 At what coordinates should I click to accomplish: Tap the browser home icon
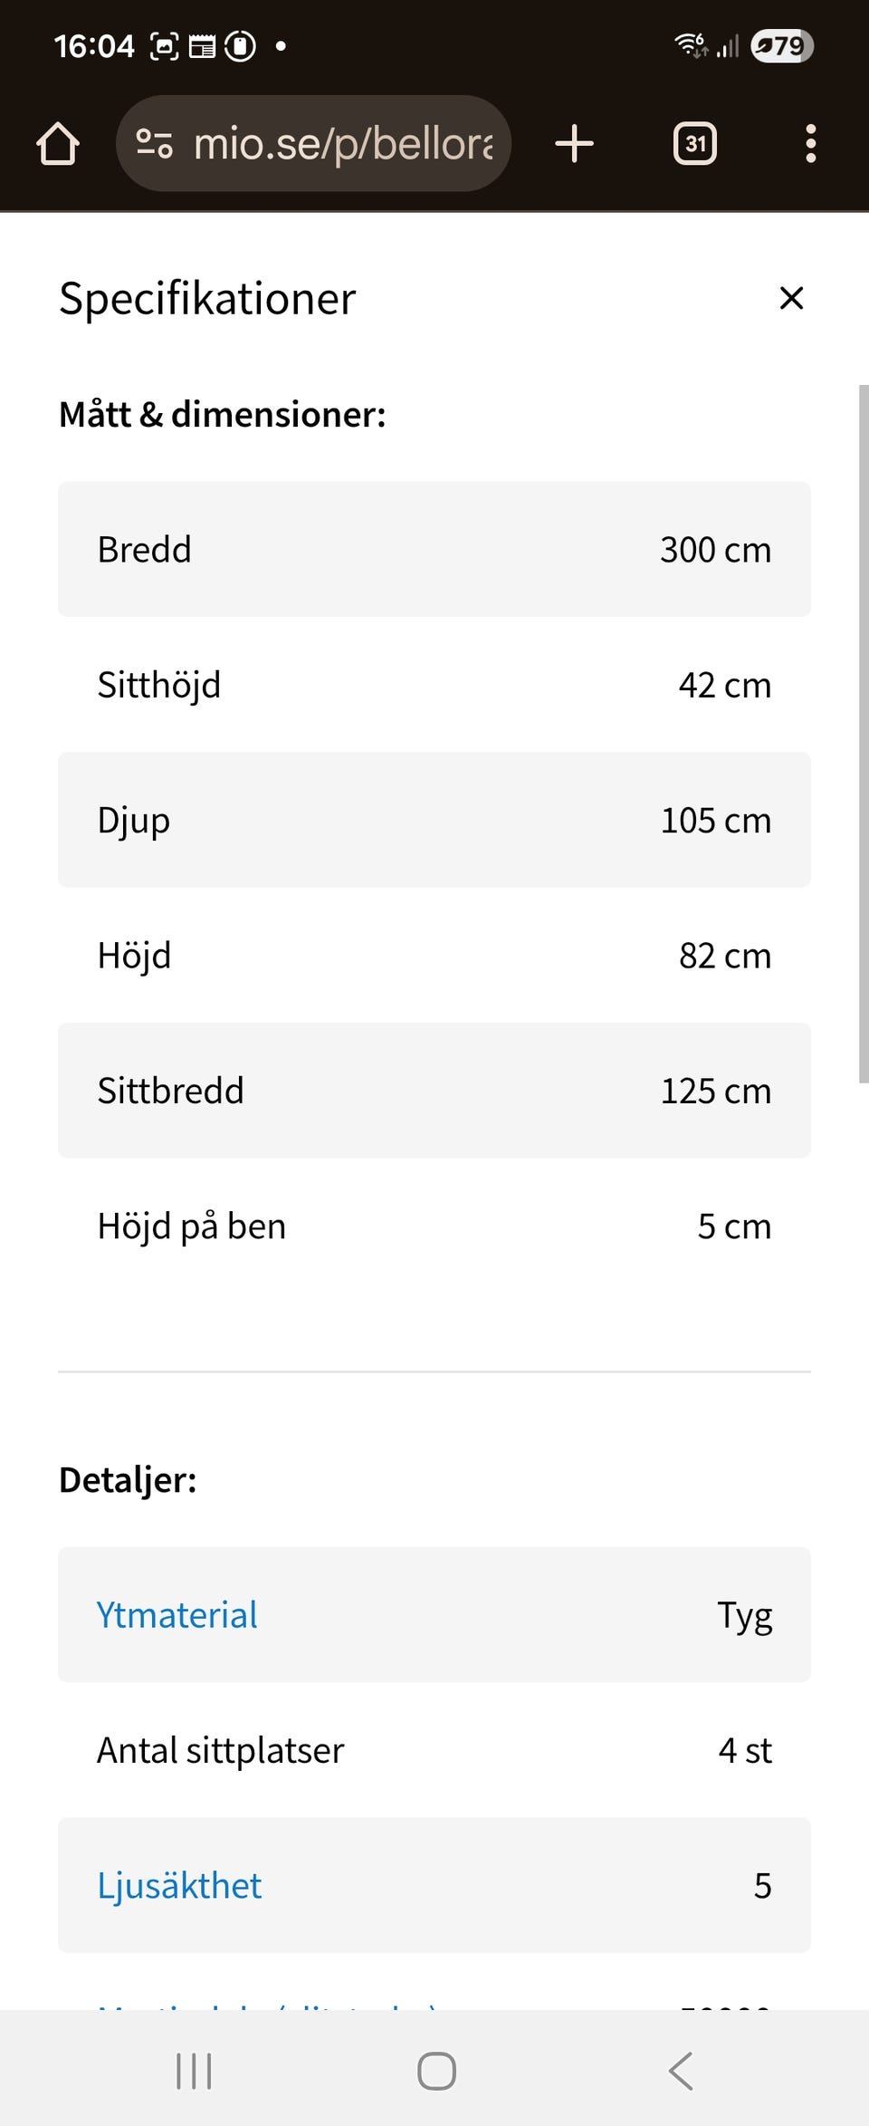tap(58, 144)
